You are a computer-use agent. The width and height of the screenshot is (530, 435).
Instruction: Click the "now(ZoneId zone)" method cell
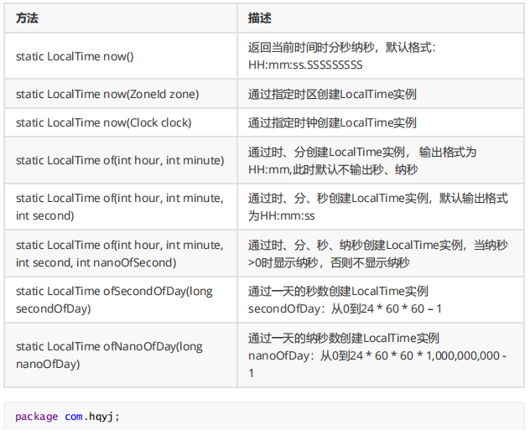[107, 94]
